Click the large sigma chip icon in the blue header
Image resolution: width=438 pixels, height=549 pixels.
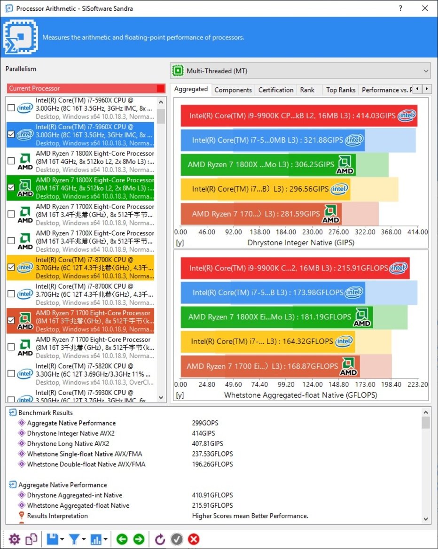(x=20, y=37)
